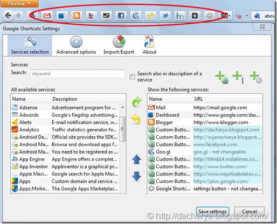This screenshot has height=224, width=277.
Task: Select custom button with twitter.com URL
Action: (x=205, y=166)
